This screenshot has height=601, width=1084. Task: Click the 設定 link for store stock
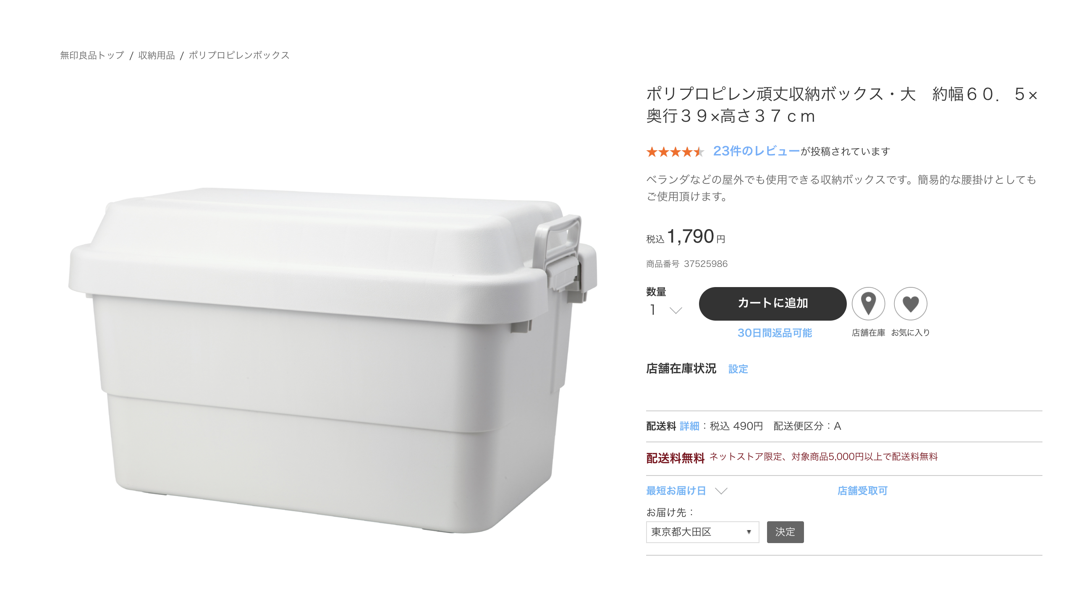click(738, 369)
